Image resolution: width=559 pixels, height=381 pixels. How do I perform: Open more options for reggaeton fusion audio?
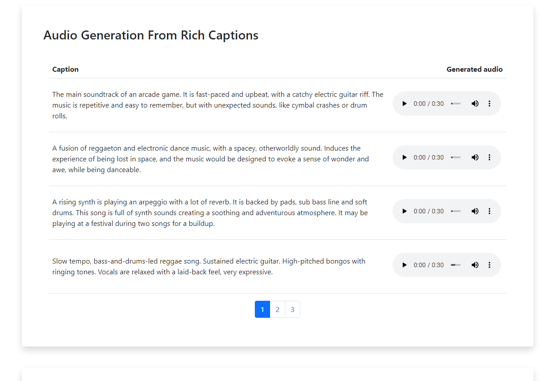(489, 157)
